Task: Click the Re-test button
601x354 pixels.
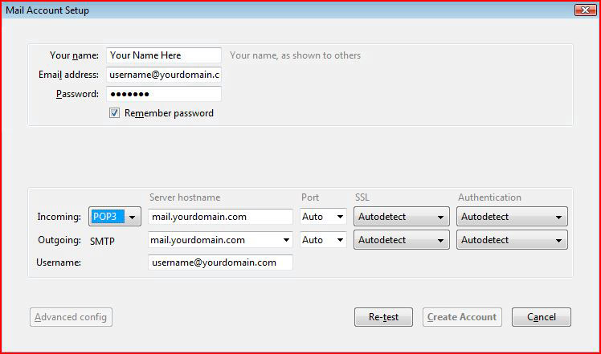Action: tap(383, 317)
